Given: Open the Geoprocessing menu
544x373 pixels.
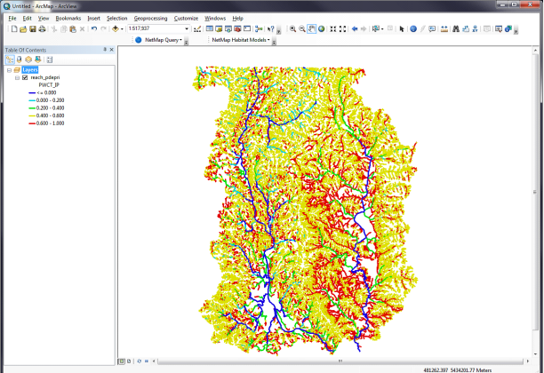Looking at the screenshot, I should tap(151, 18).
